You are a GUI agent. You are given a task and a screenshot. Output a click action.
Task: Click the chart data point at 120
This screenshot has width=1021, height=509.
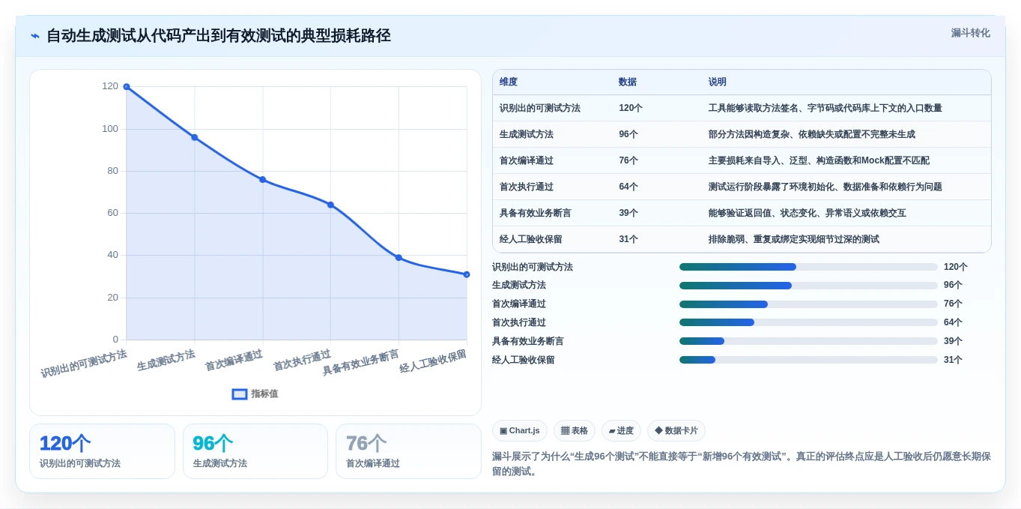click(127, 87)
